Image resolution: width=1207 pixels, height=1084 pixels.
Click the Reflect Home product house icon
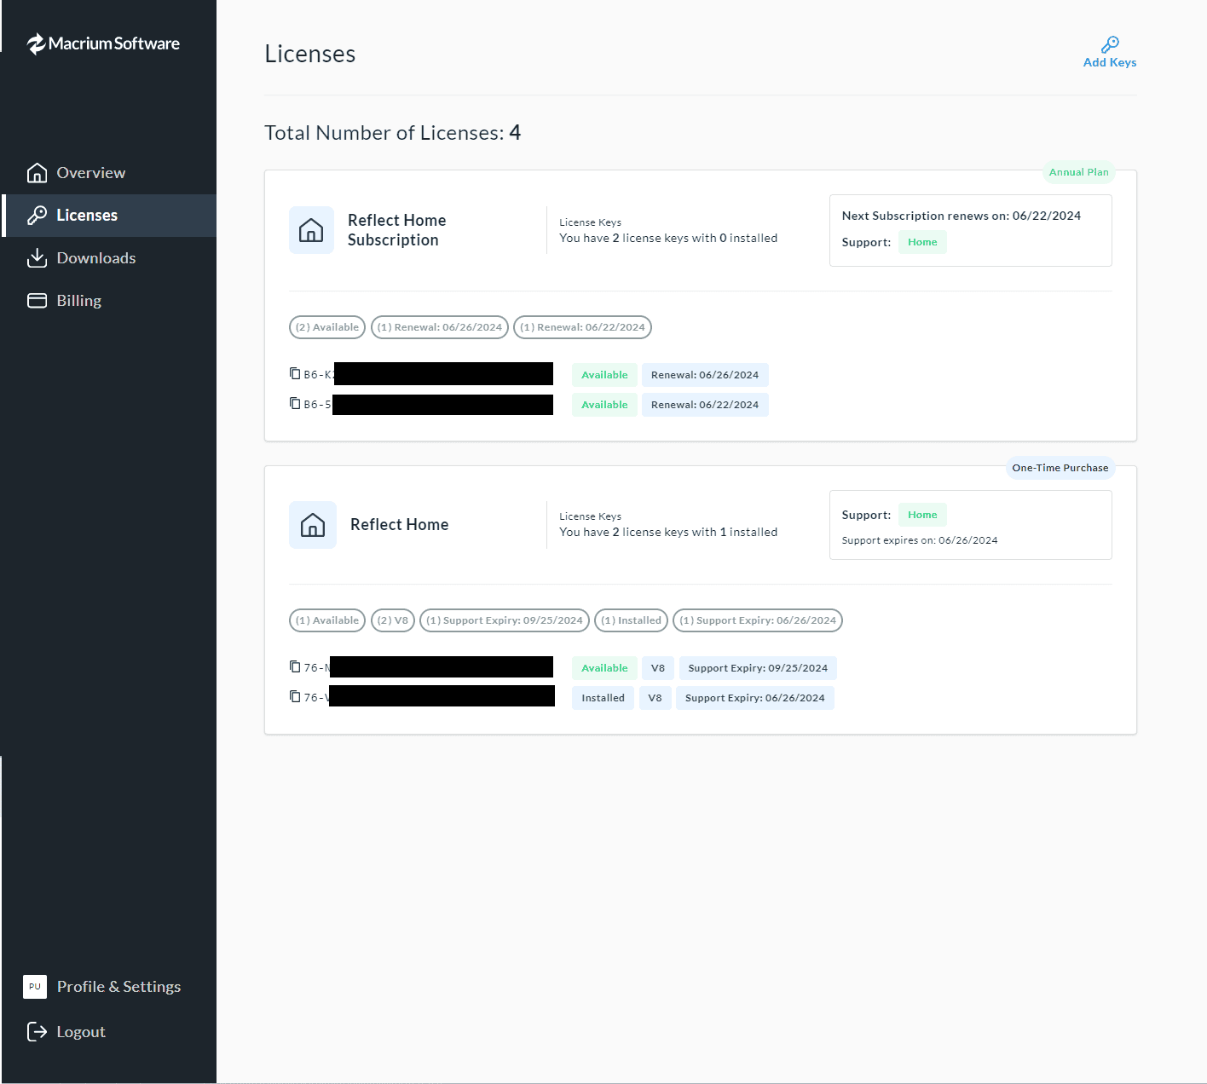[312, 525]
